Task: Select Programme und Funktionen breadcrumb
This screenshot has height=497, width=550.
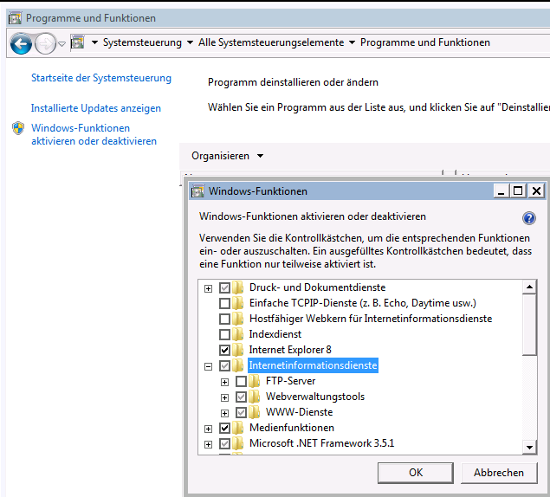Action: click(424, 42)
